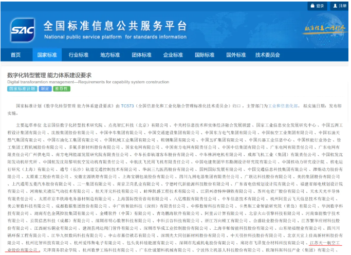This screenshot has height=255, width=351.
Task: Select the 国家标准 navigation tab
Action: [x=47, y=55]
